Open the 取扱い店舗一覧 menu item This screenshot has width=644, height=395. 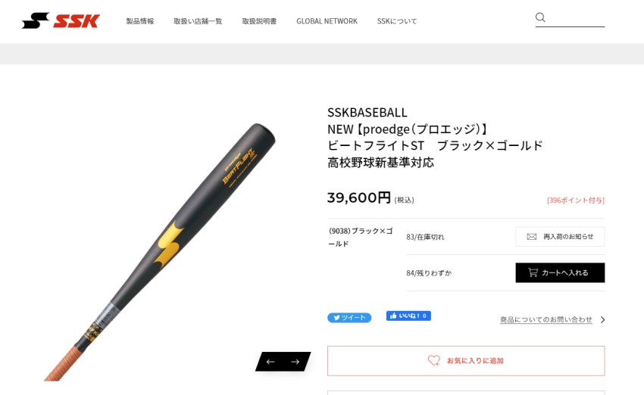coord(198,21)
